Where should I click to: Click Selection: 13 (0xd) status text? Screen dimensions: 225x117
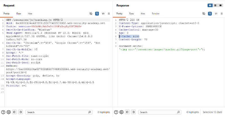tap(212, 112)
